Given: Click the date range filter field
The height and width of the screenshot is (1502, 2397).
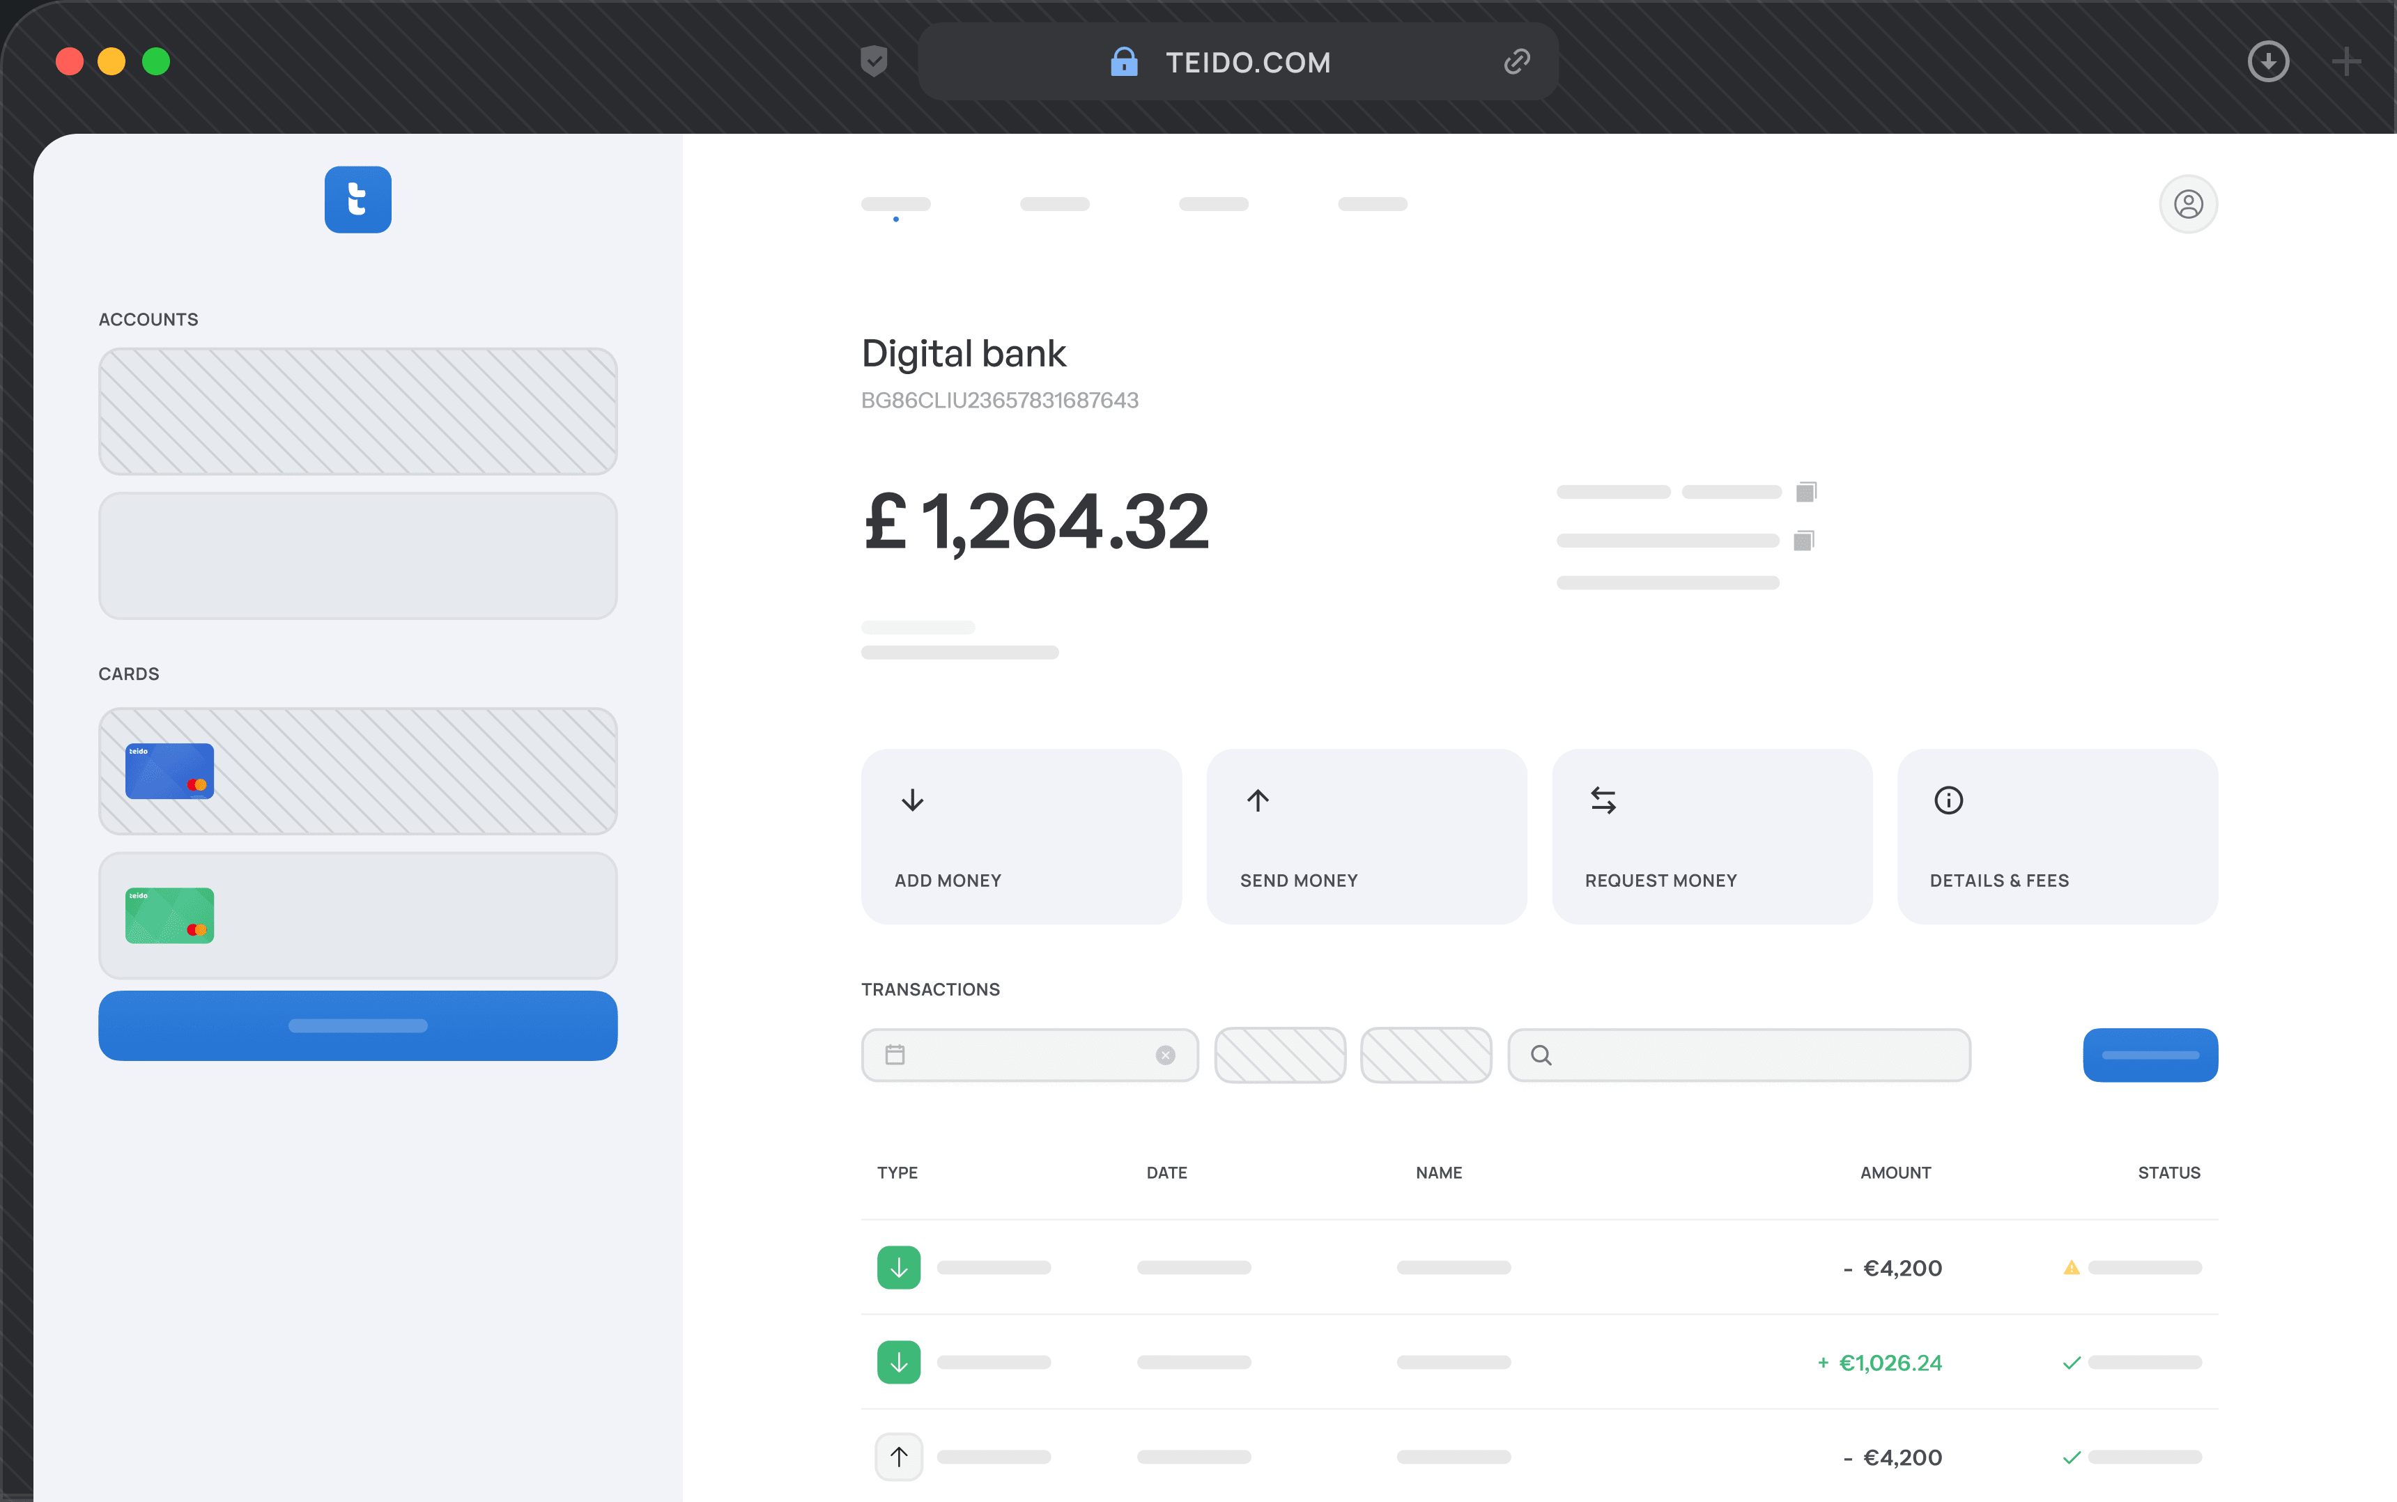Looking at the screenshot, I should tap(1030, 1055).
